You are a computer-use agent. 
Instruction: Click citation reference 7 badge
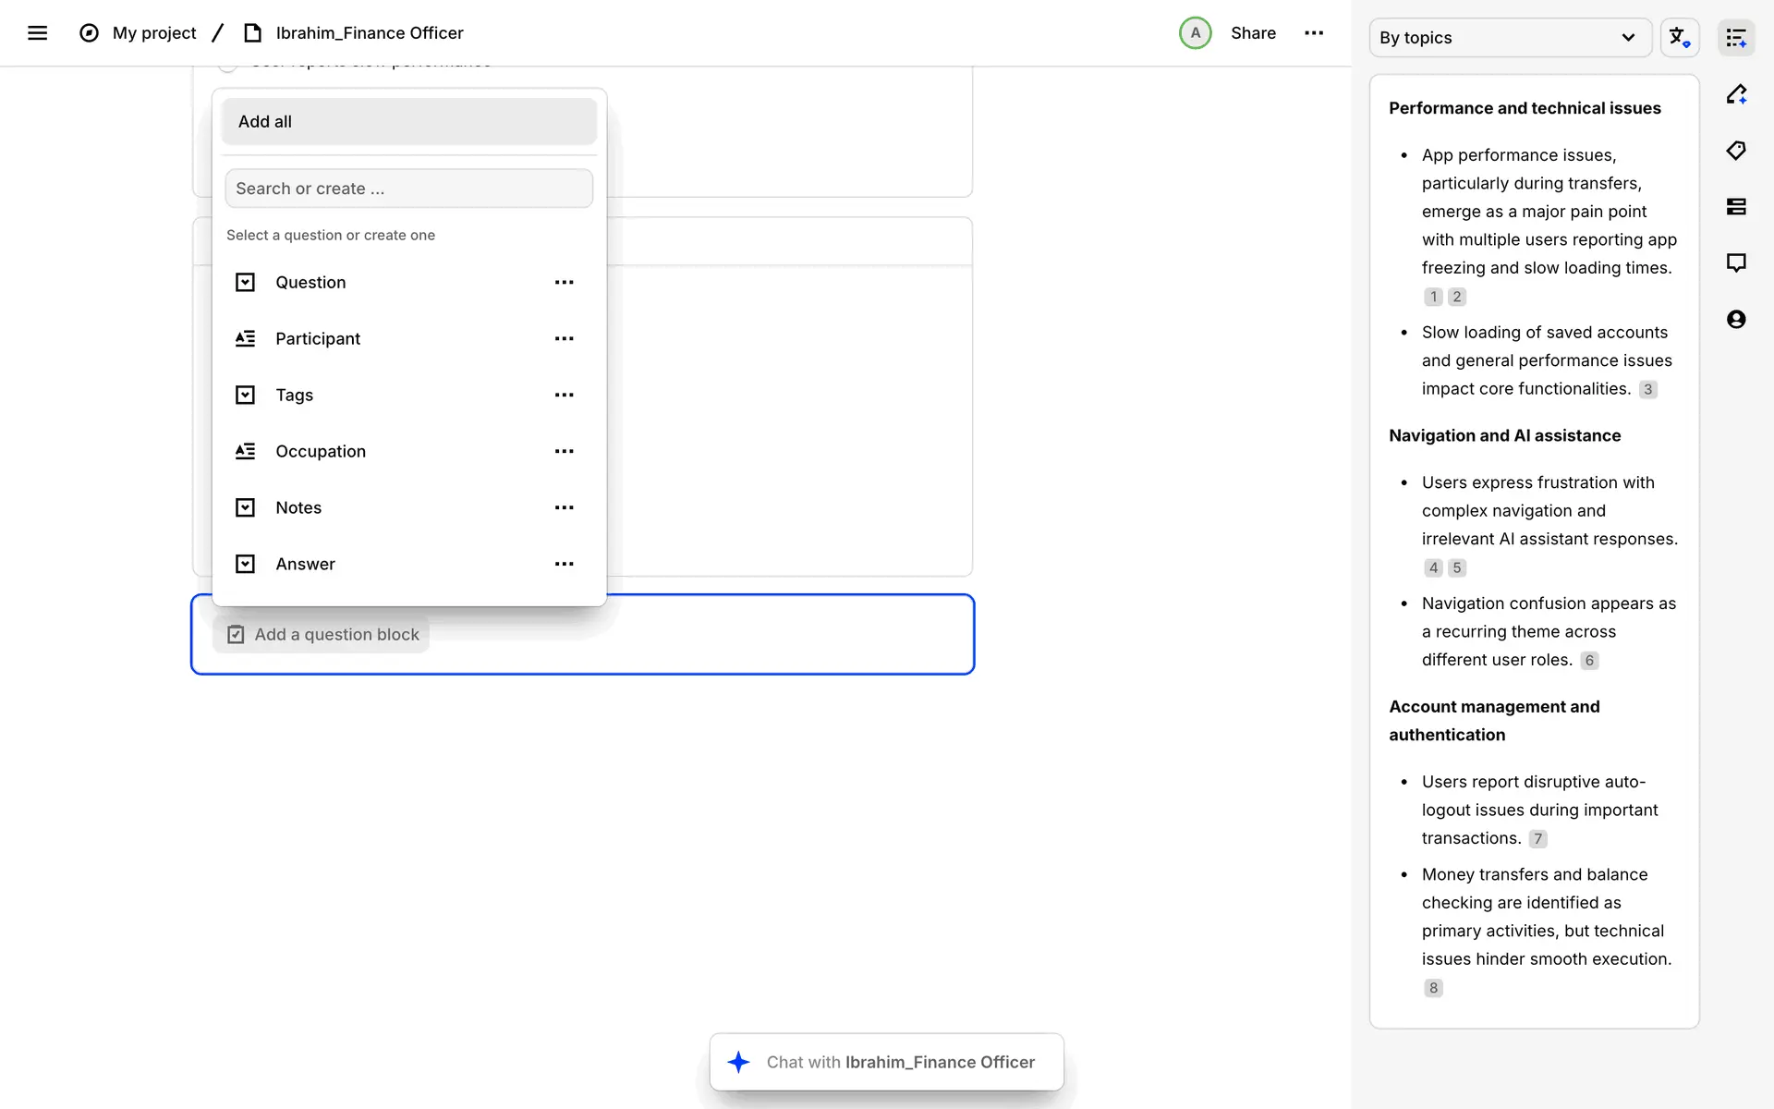pos(1537,839)
